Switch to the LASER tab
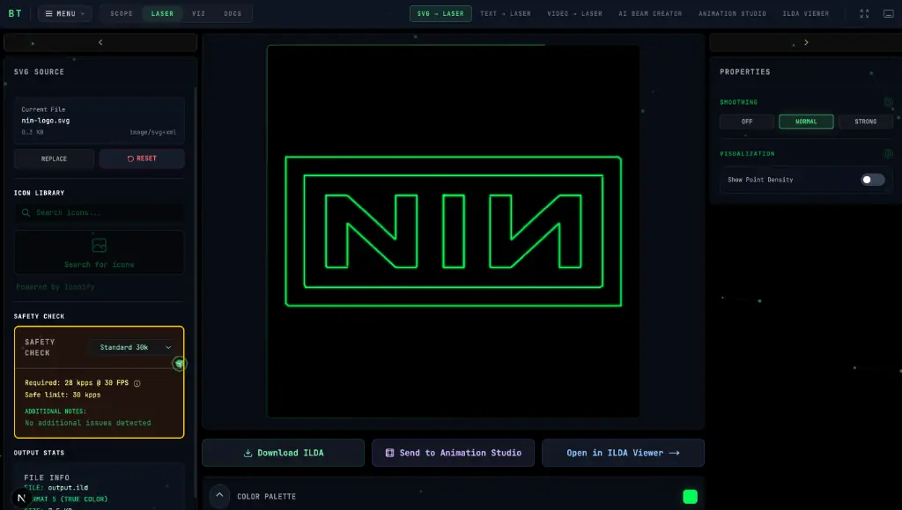 point(162,13)
